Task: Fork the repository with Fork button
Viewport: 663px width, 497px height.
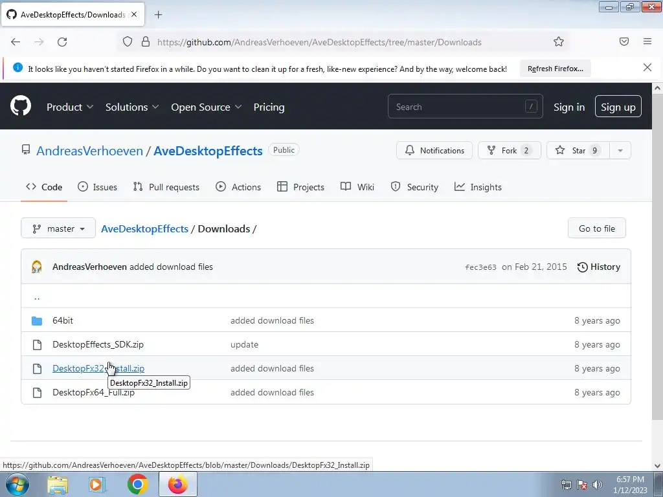Action: click(x=509, y=150)
